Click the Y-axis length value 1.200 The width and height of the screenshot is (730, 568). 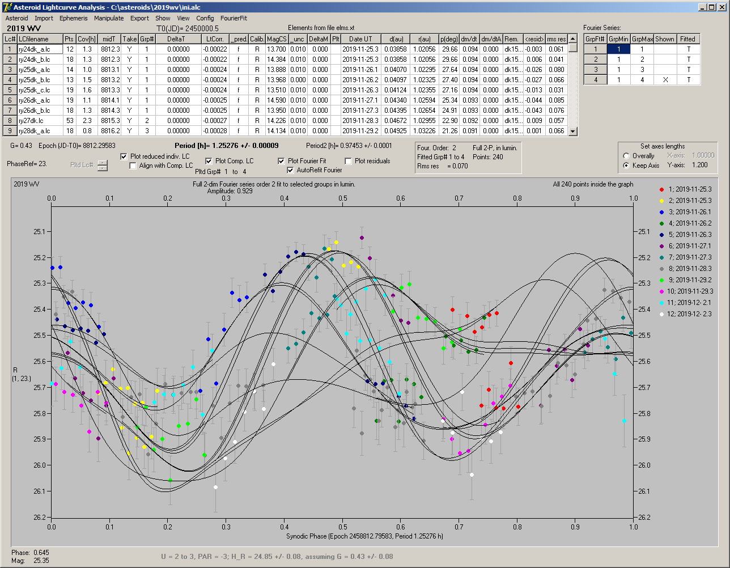click(x=700, y=166)
